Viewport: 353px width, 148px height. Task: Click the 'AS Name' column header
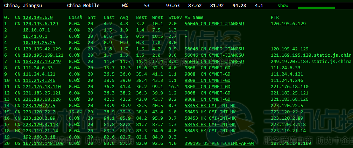pos(194,17)
